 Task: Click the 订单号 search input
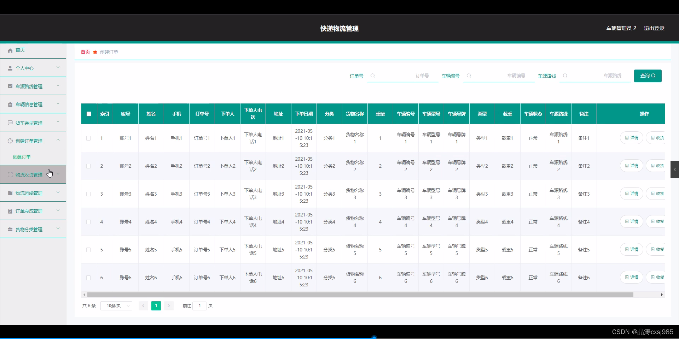pyautogui.click(x=403, y=76)
